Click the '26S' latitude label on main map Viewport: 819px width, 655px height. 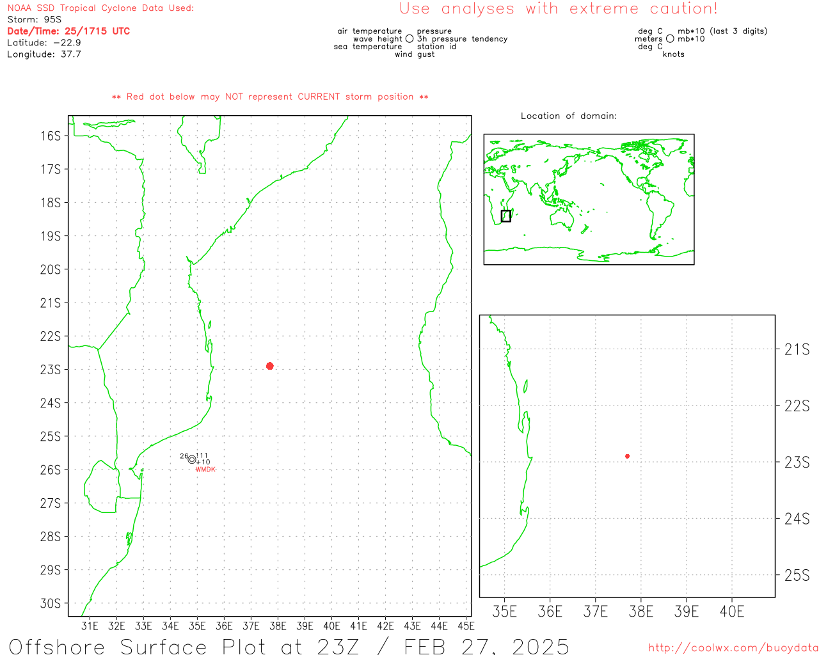click(x=51, y=470)
